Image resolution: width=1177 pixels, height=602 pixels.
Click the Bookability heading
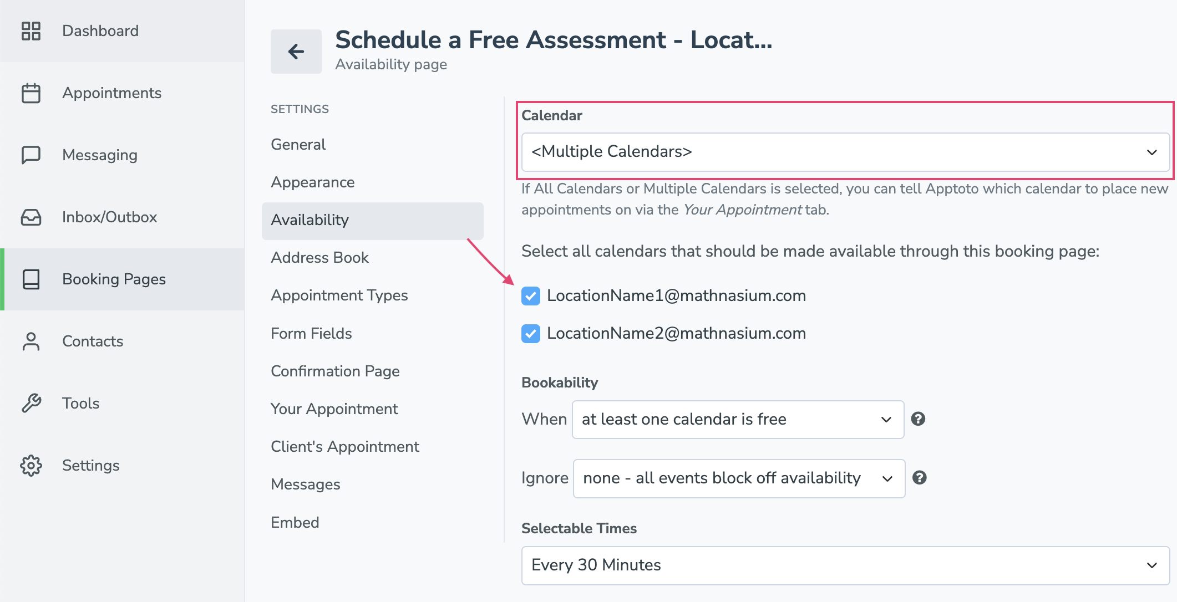click(x=560, y=383)
